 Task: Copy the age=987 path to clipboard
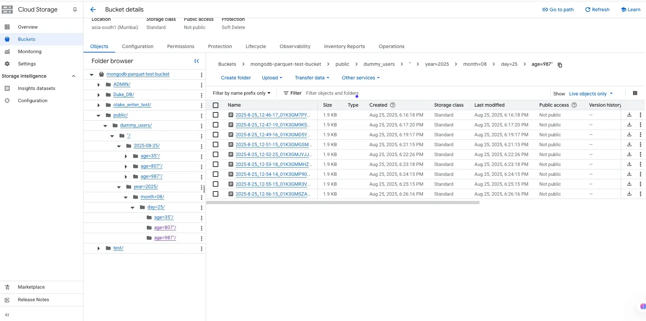560,65
